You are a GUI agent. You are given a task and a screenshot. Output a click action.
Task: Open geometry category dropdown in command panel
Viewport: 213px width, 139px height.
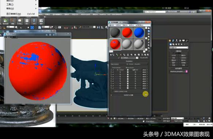(179, 48)
